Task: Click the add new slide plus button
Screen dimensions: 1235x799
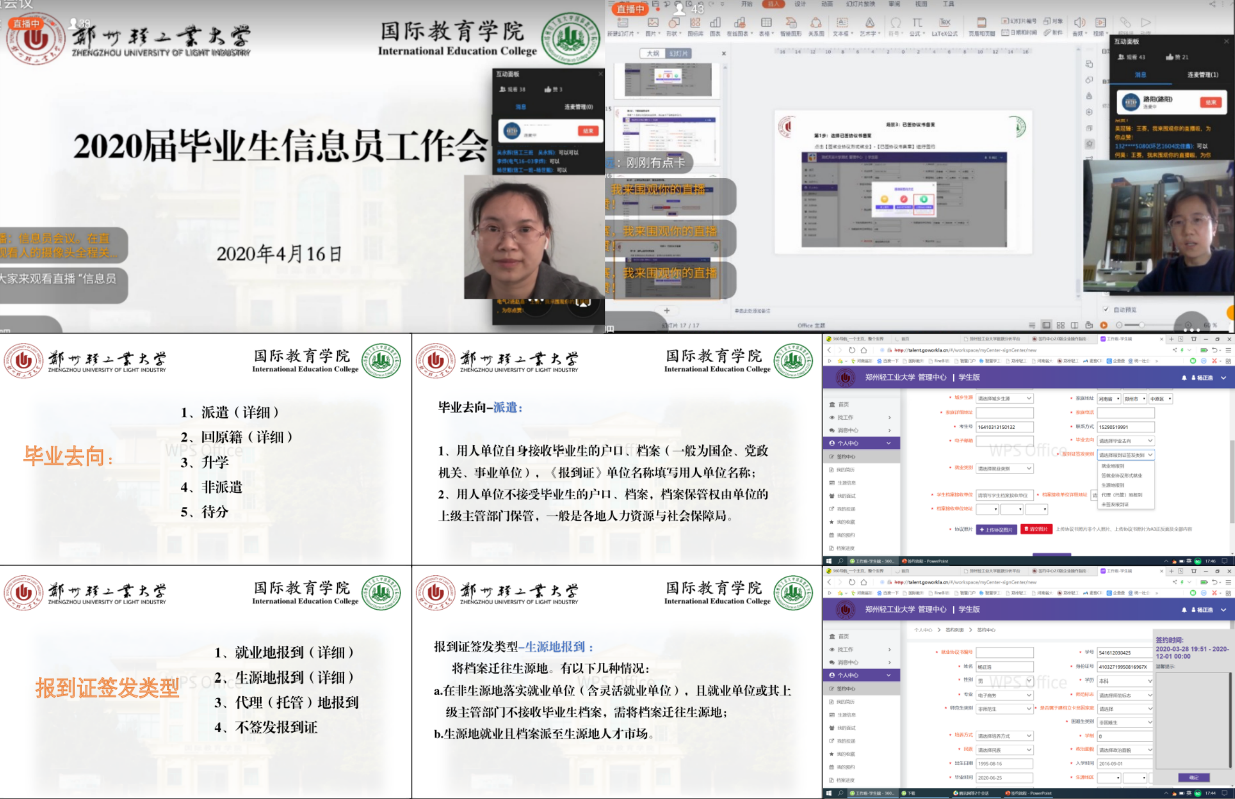Action: [667, 310]
